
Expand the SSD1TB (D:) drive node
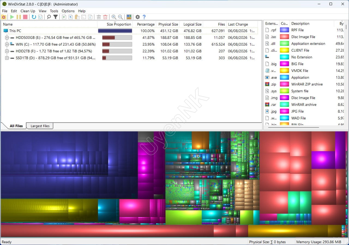click(7, 58)
